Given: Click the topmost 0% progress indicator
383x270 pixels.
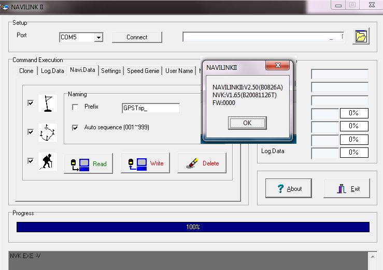Looking at the screenshot, I should click(354, 113).
